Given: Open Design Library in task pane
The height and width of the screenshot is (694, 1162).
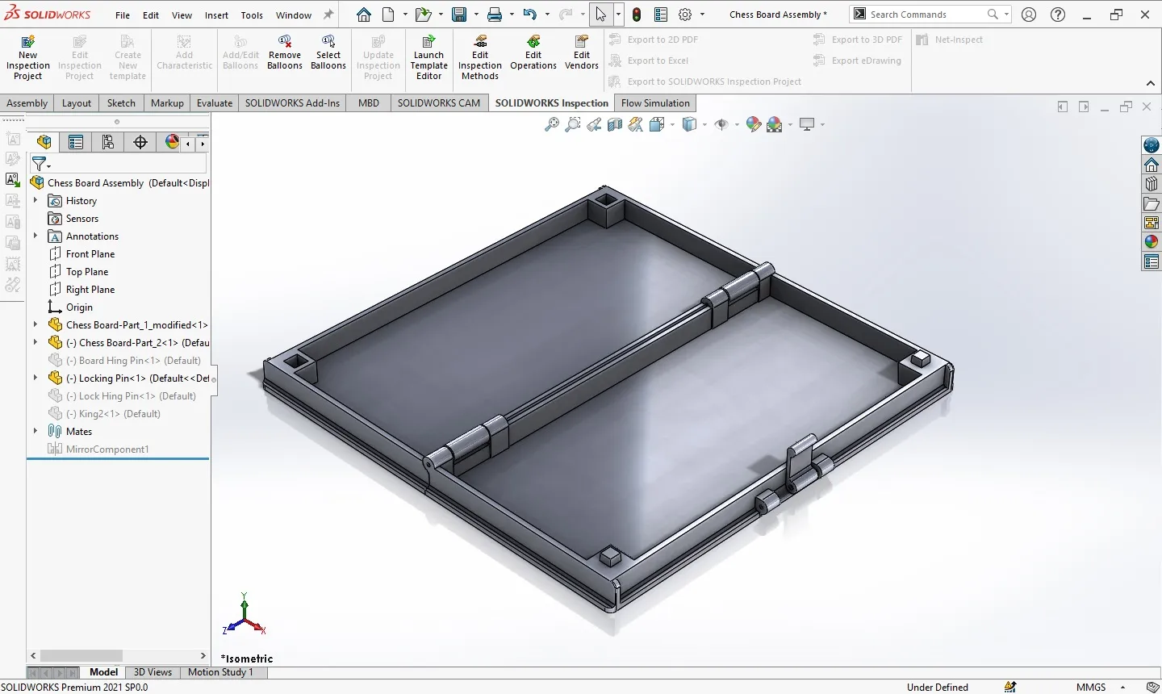Looking at the screenshot, I should (1152, 184).
